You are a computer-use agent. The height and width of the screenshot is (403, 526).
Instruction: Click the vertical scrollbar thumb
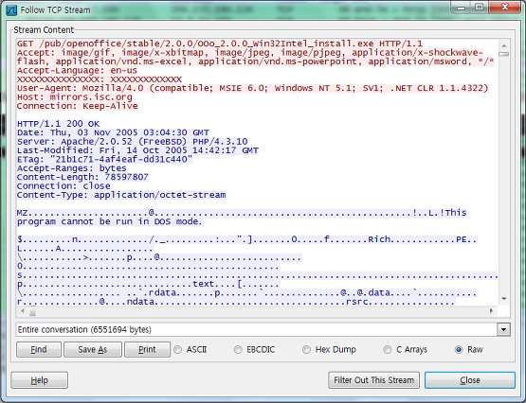pos(504,54)
